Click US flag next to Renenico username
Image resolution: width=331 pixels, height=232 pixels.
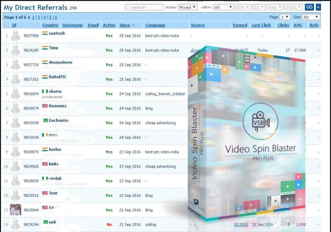45,106
